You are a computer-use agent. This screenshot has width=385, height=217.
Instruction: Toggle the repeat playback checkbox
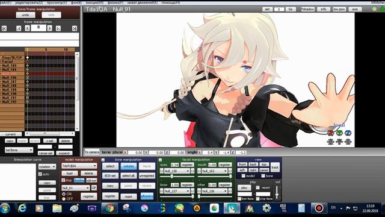click(x=257, y=187)
